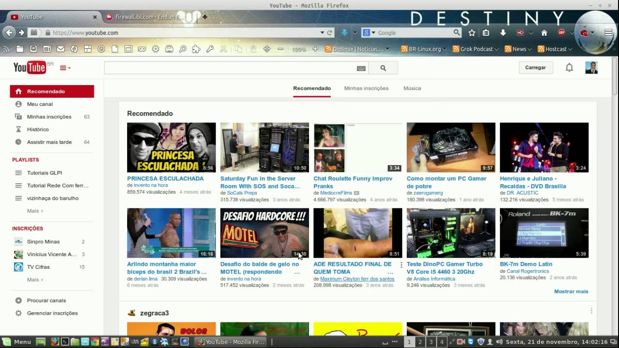The width and height of the screenshot is (619, 348).
Task: Expand the URL bar history dropdown
Action: click(322, 33)
